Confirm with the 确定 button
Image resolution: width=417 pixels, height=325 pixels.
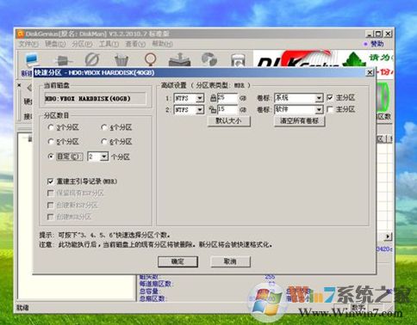coord(177,261)
